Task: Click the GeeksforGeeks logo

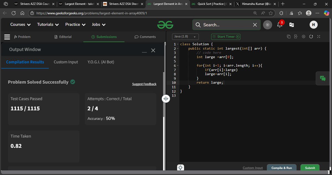Action: (165, 25)
